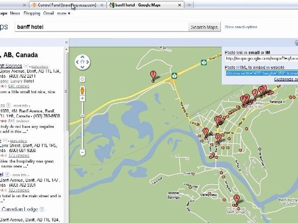The height and width of the screenshot is (223, 298).
Task: Click Trans-Canada Highway shield near link box
Action: tap(204, 62)
